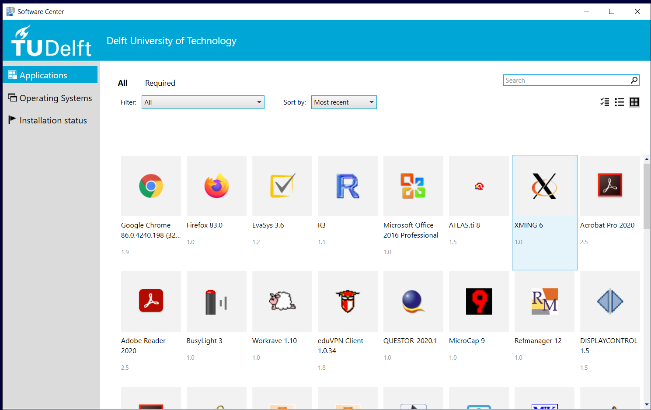651x410 pixels.
Task: Click the Adobe Reader 2020 title text
Action: (143, 346)
